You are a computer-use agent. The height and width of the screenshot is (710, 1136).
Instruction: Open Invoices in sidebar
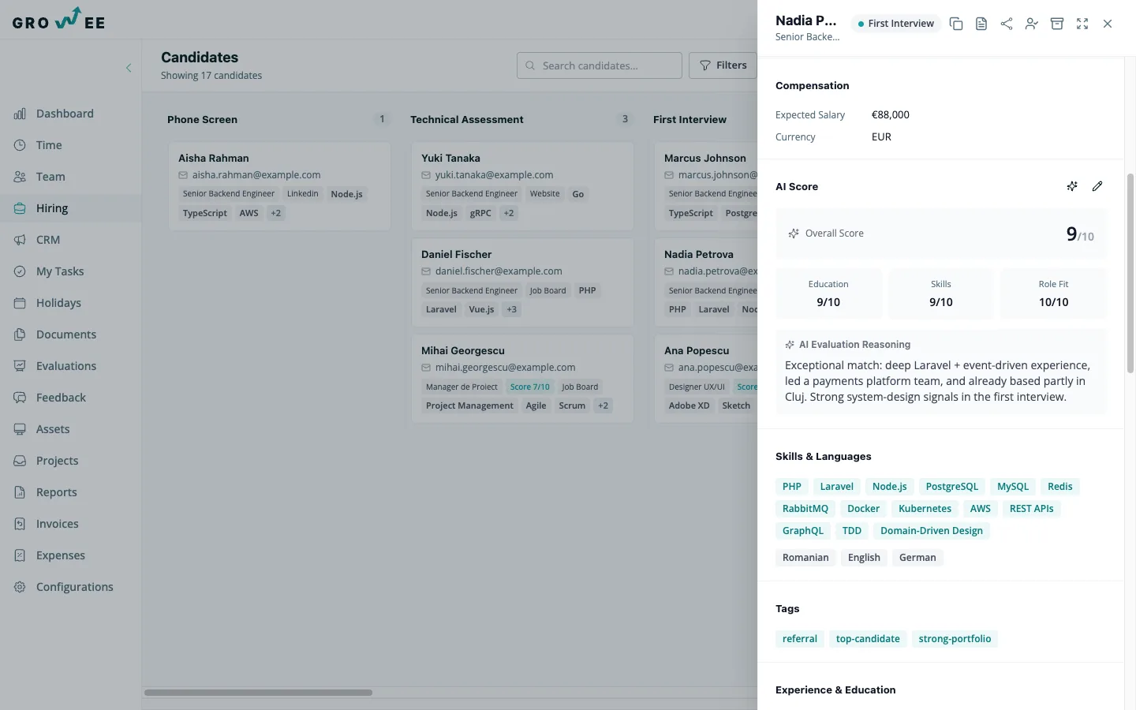(x=71, y=524)
